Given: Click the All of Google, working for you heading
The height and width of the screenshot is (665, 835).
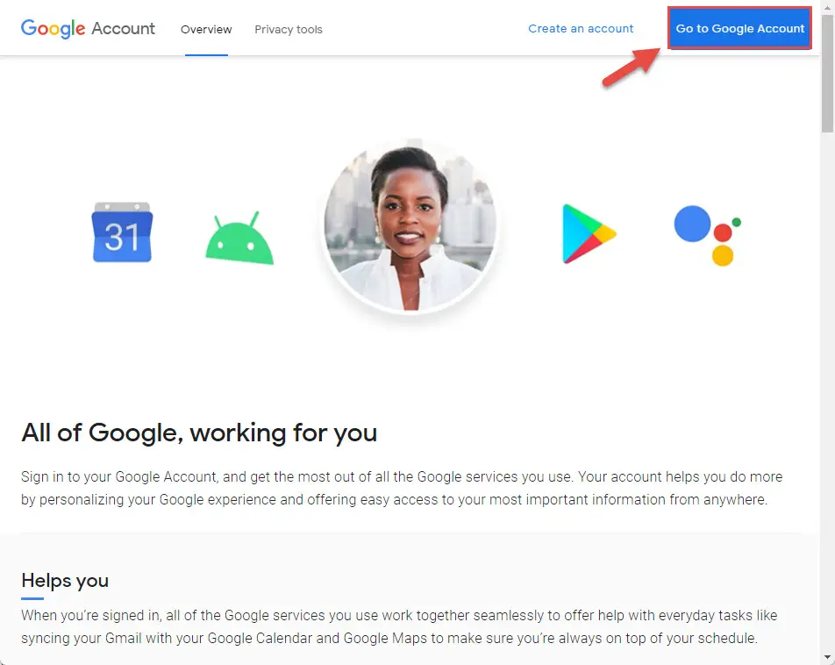Looking at the screenshot, I should pos(199,433).
